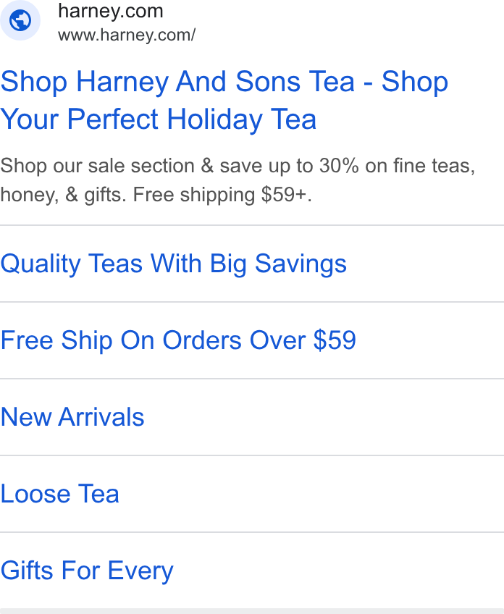Screen dimensions: 504x614
Task: Click 'Gifts' in the last sitelink
Action: 27,571
